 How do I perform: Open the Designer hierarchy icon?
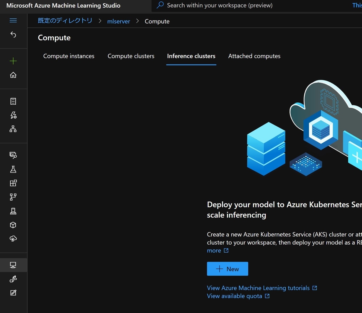tap(13, 129)
